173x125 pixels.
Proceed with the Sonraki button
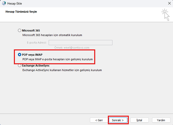118,120
